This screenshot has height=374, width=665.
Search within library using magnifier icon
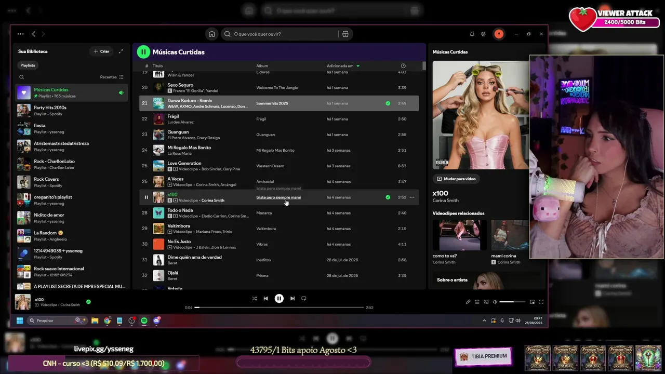[x=21, y=77]
